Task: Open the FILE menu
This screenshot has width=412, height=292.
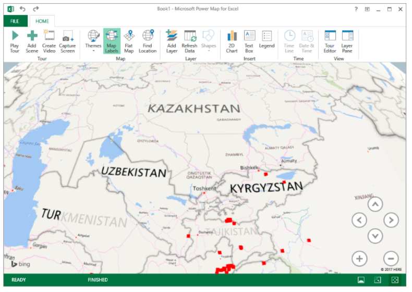Action: tap(15, 21)
